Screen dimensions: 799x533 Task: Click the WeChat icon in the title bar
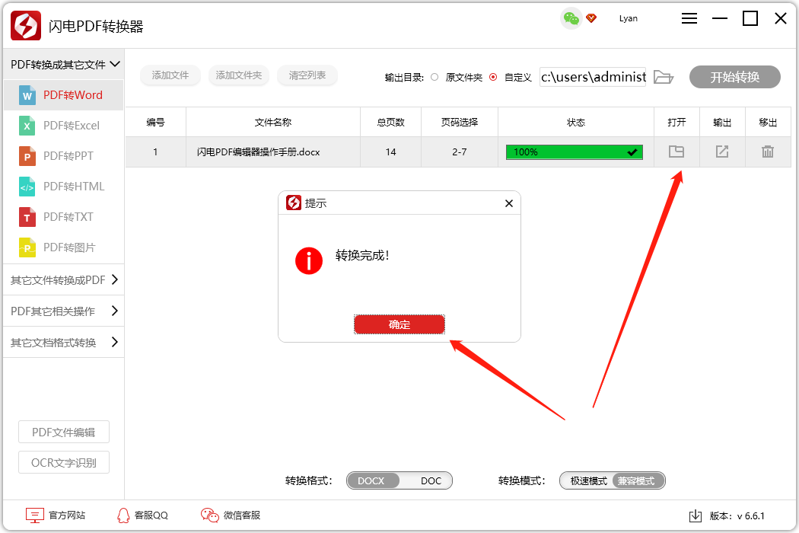click(x=571, y=18)
